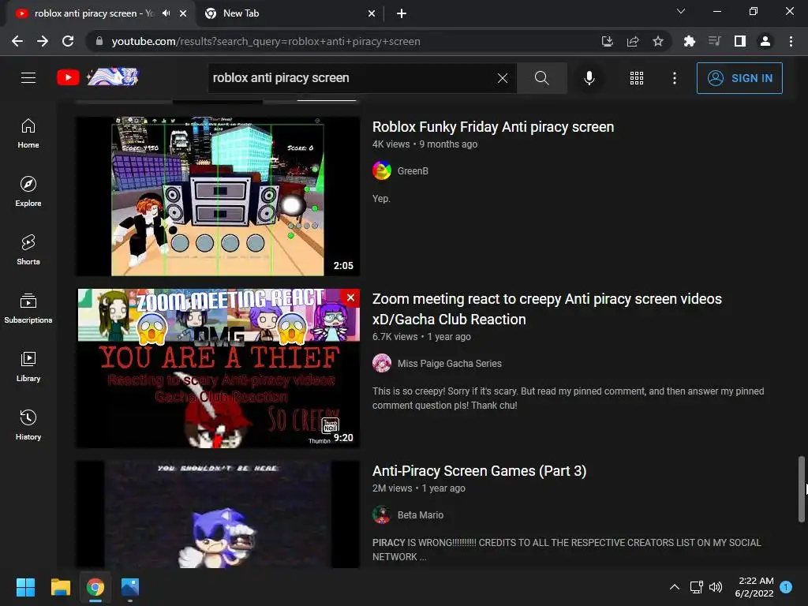Click the Miss Paige Gacha Series avatar

[382, 363]
